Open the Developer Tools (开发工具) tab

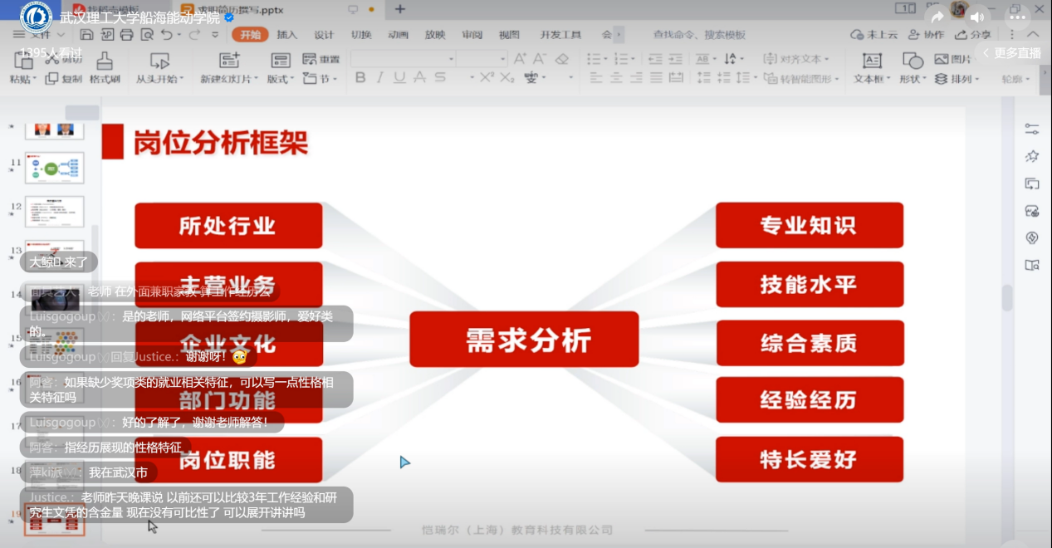[x=561, y=35]
